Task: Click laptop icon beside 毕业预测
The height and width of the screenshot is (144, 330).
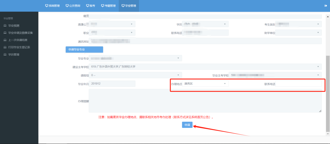Action: (x=5, y=26)
